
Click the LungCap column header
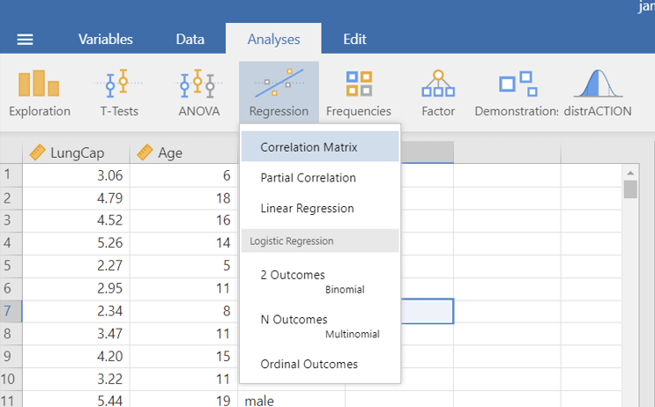pos(75,152)
